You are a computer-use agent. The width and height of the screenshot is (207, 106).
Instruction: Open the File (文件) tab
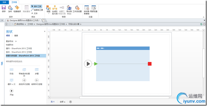coord(4,2)
